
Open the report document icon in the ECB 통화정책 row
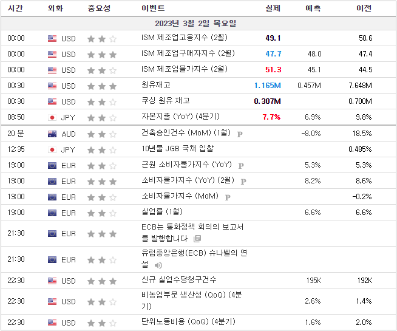pos(197,239)
